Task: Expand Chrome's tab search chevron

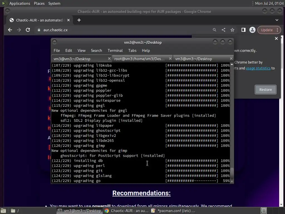Action: pyautogui.click(x=277, y=20)
